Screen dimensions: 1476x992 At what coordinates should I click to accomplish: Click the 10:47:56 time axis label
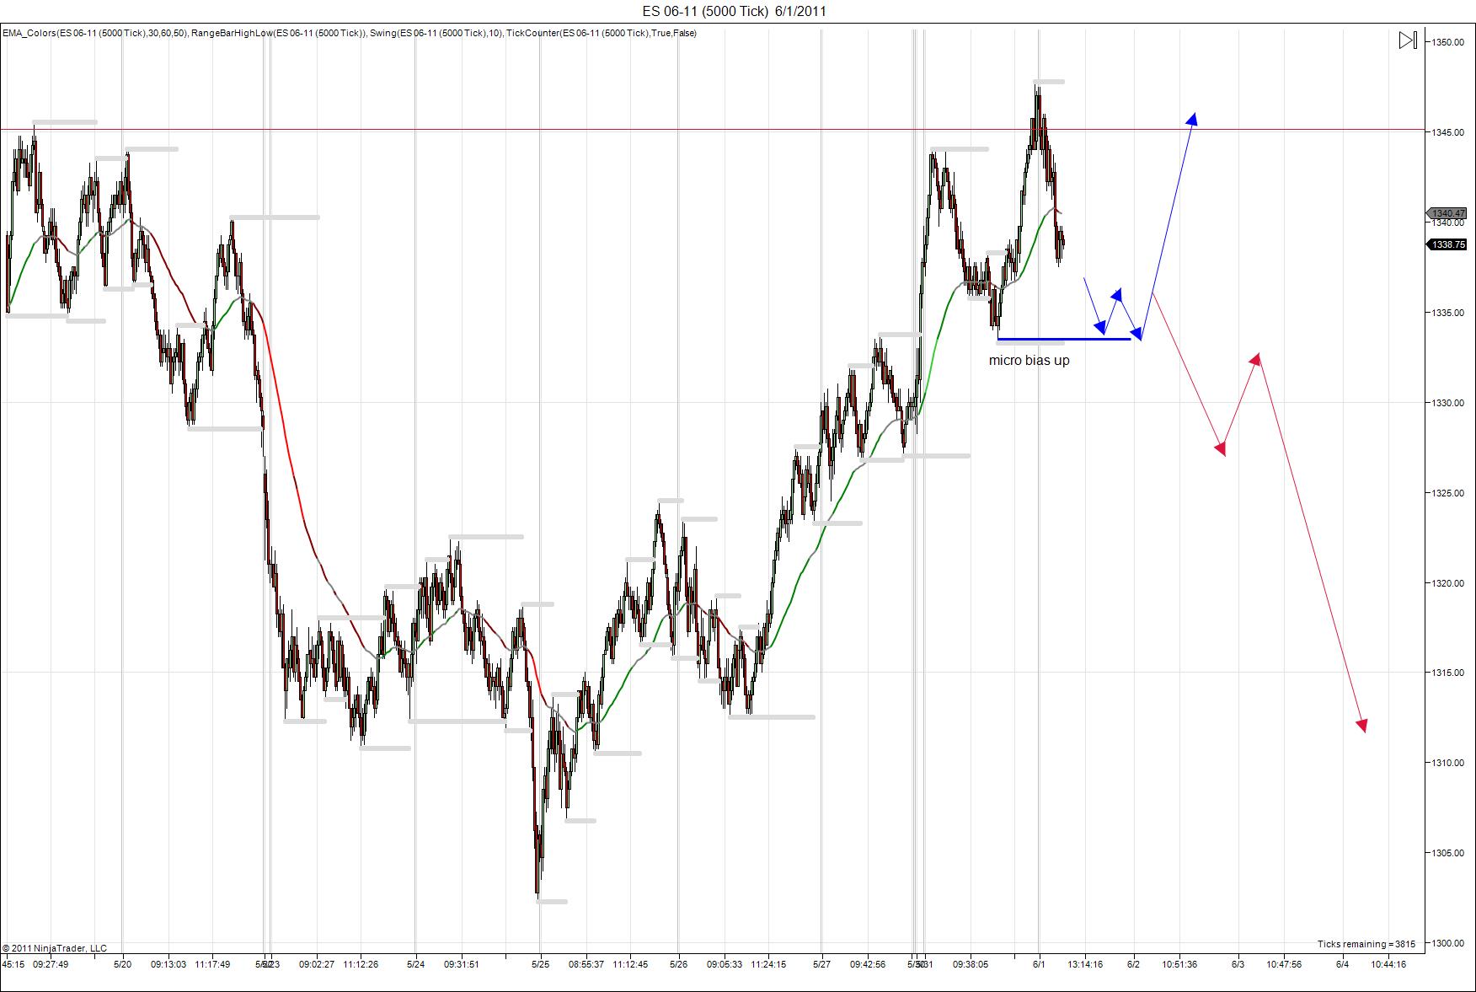tap(1284, 964)
